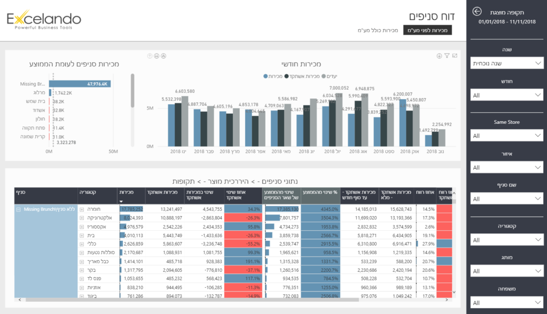Click the expand-all-down hierarchy icon on chart
Image resolution: width=547 pixels, height=314 pixels.
pos(163,56)
